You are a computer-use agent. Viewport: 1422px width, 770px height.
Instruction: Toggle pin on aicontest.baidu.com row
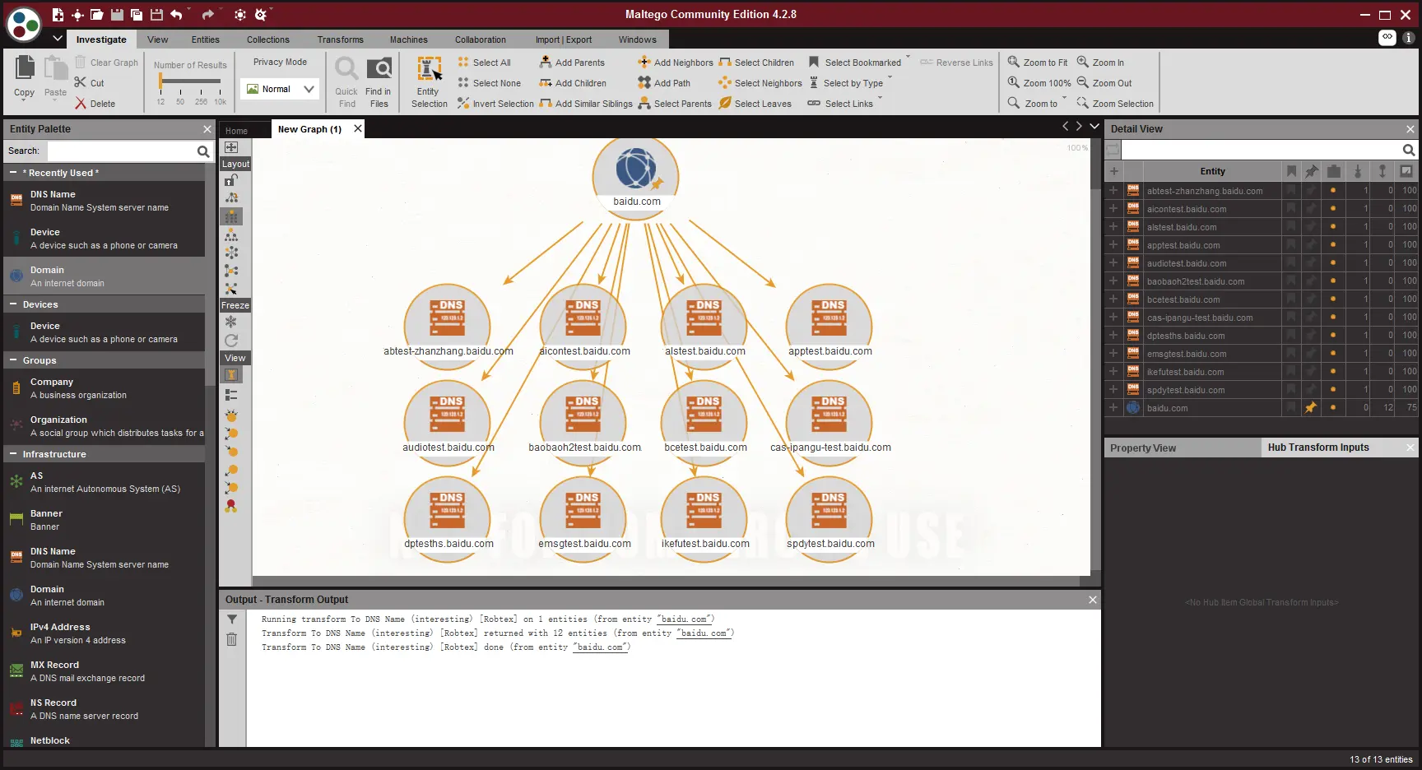(1311, 208)
